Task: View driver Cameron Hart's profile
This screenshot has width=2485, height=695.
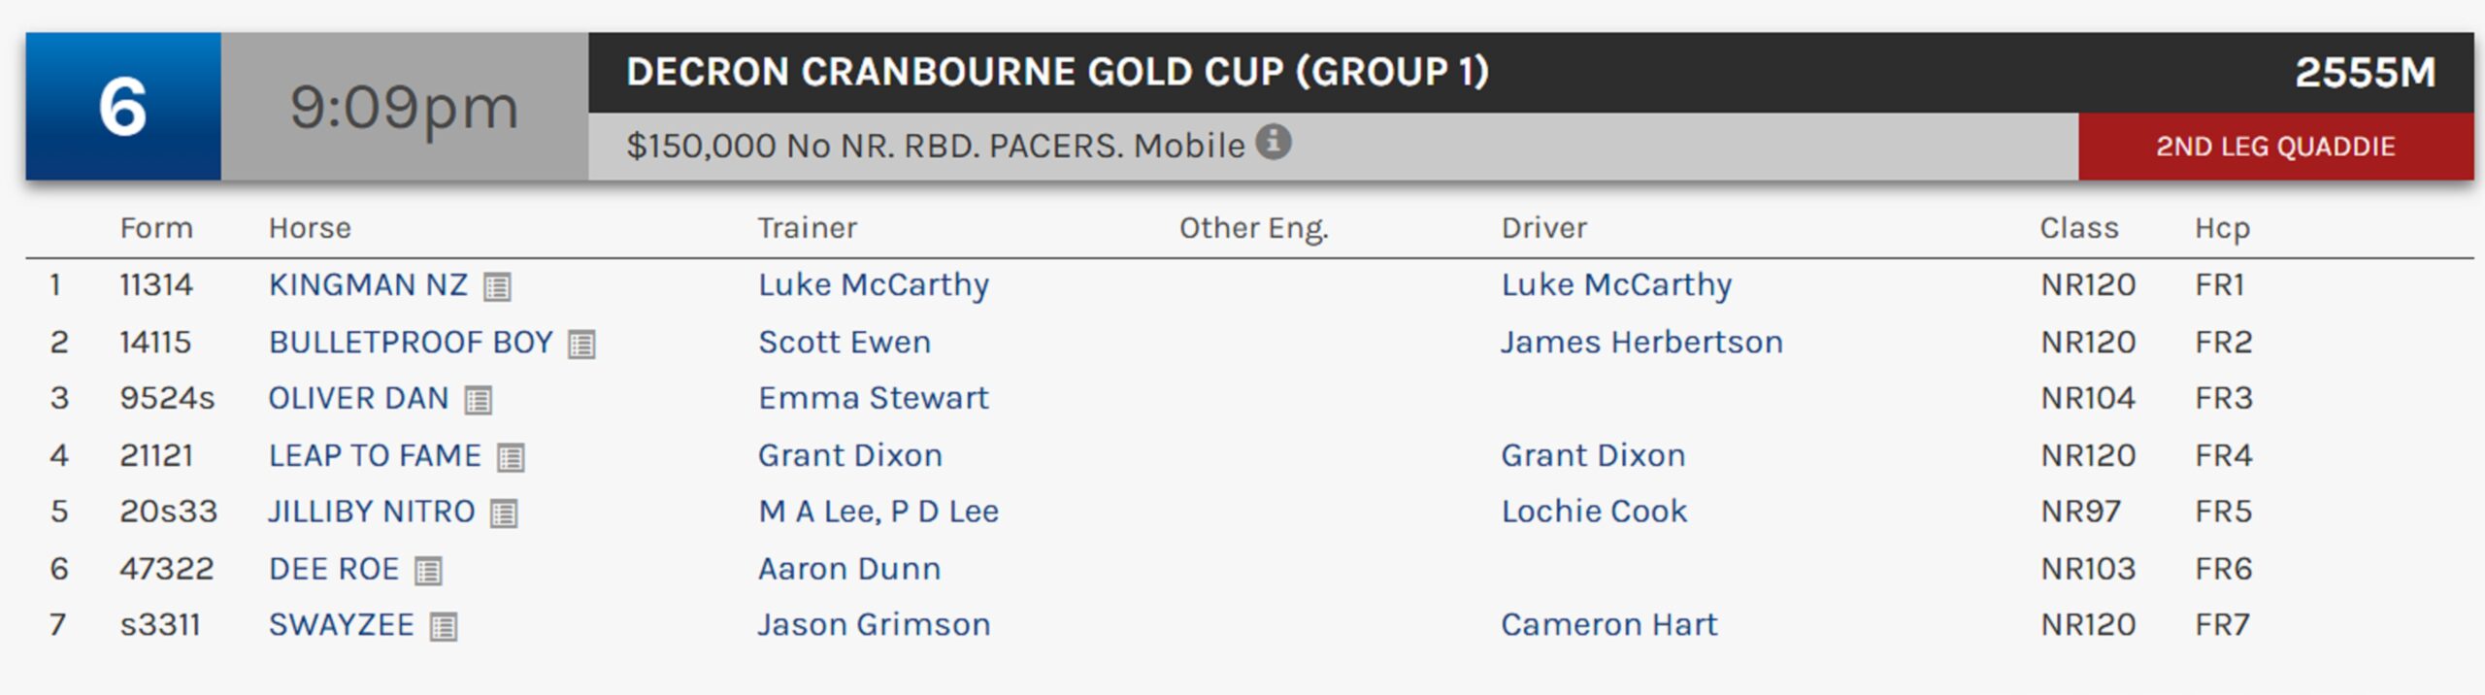Action: [1608, 625]
